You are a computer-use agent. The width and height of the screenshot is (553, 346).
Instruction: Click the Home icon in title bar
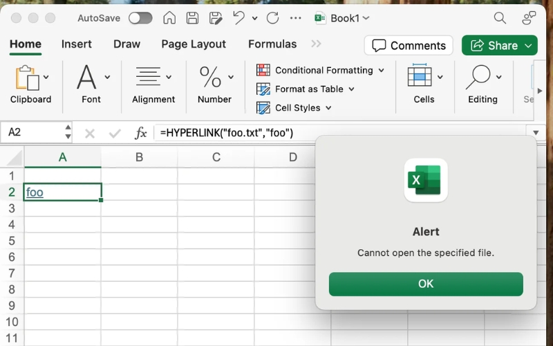click(x=169, y=18)
